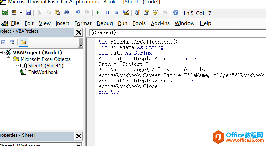Viewport: 266px width, 146px height.
Task: Close the Project panel with X button
Action: pos(79,32)
